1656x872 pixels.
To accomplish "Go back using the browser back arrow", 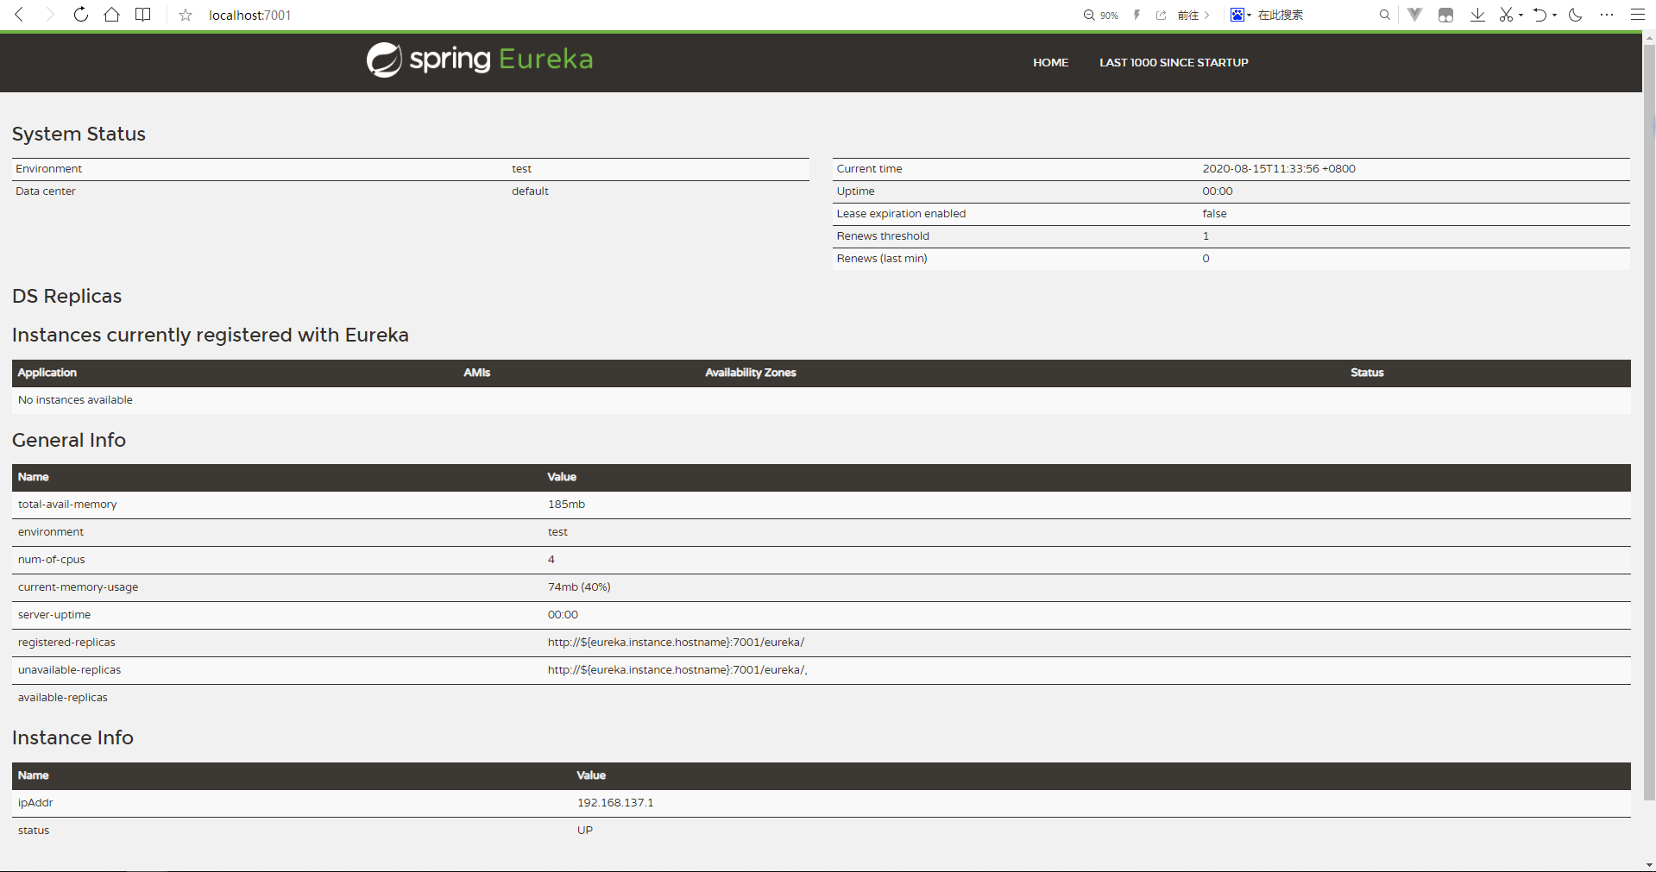I will click(x=19, y=15).
